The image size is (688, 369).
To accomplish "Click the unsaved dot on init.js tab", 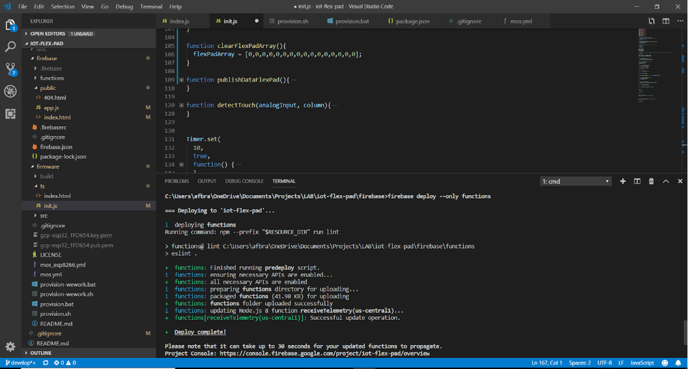I will 257,21.
